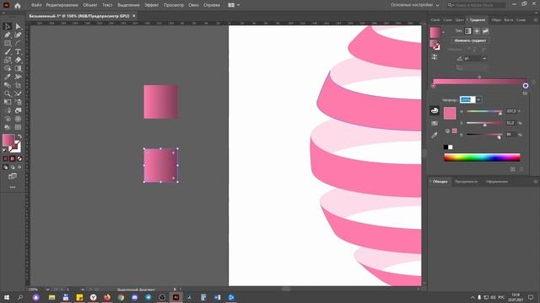
Task: Open arrange documents dropdown
Action: pos(234,5)
